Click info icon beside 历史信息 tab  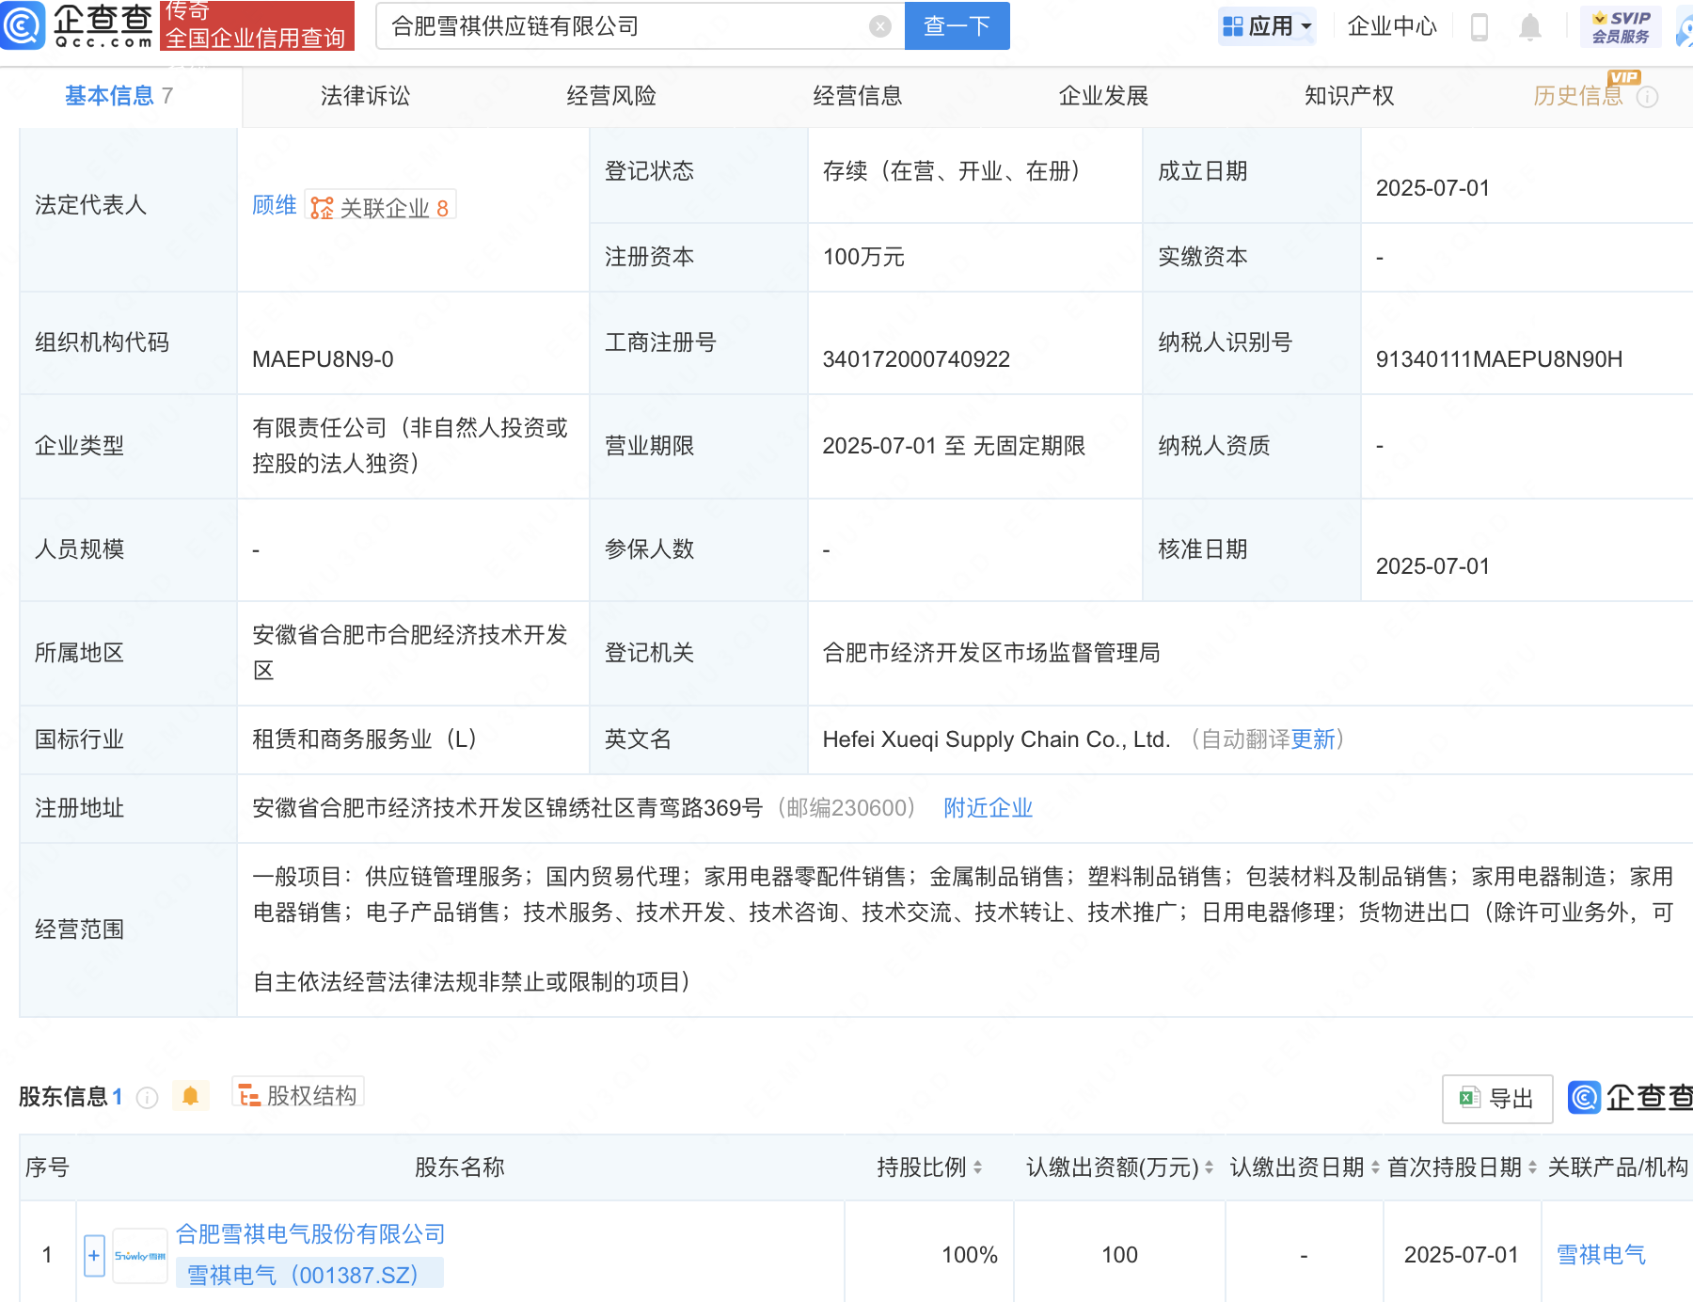pos(1649,97)
